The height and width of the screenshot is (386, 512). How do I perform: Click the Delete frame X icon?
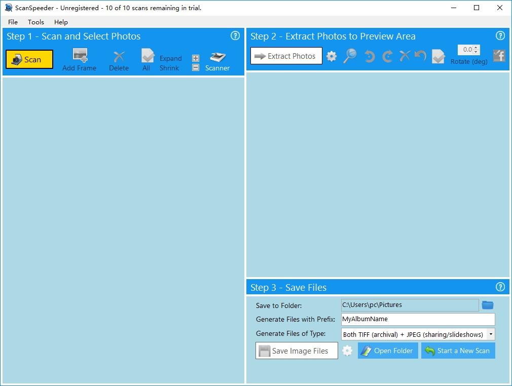point(119,56)
